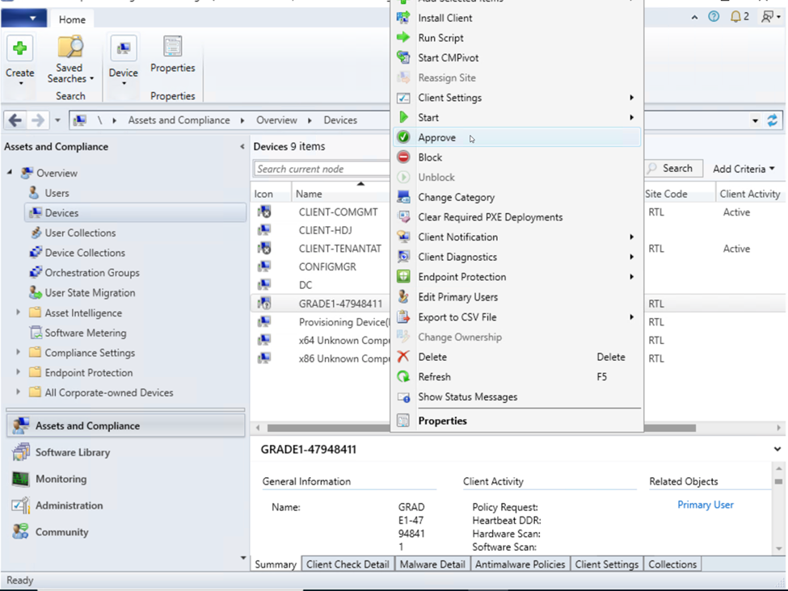Select Orchestration Groups tree item
Viewport: 788px width, 591px height.
[x=92, y=273]
